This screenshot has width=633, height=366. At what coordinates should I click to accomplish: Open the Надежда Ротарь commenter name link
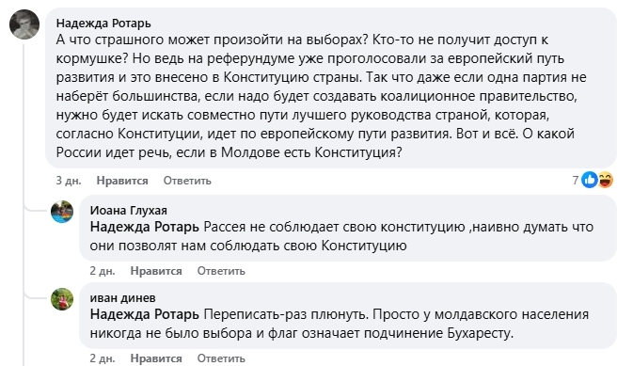coord(103,24)
